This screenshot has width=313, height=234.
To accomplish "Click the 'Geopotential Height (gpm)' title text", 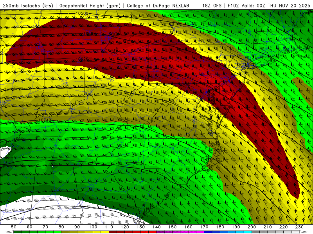I will (90, 5).
